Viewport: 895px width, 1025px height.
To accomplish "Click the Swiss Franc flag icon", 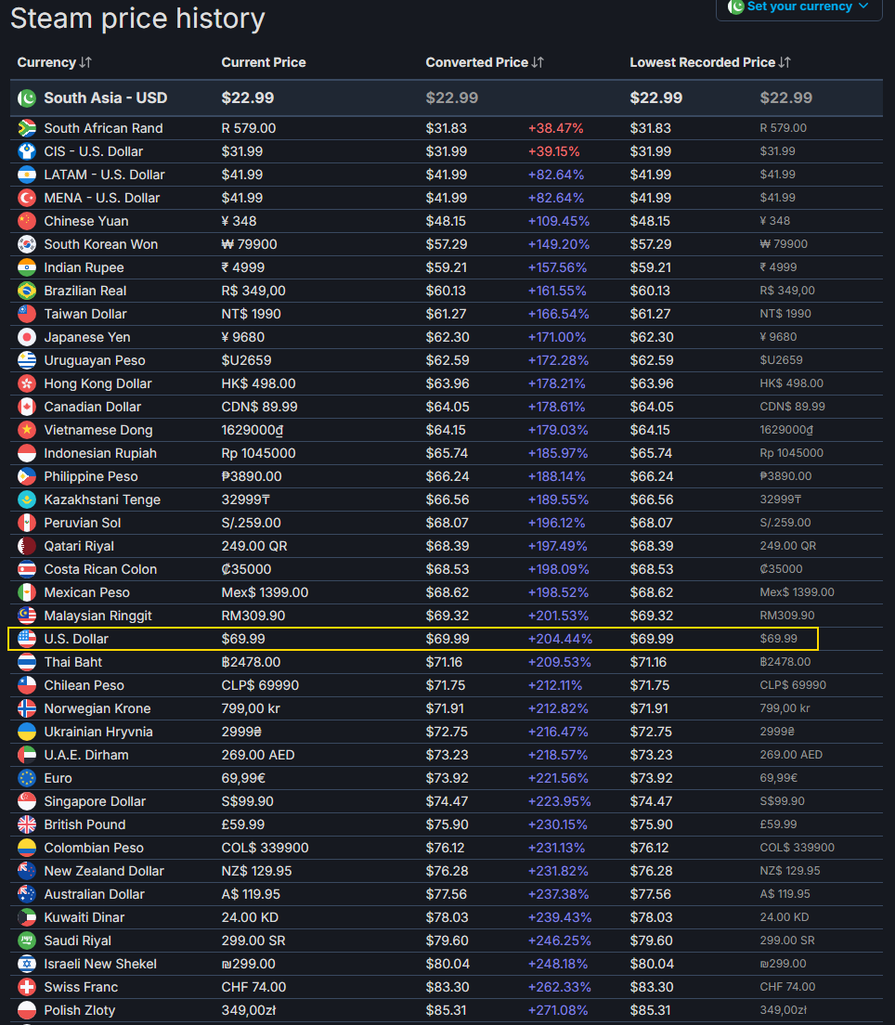I will pyautogui.click(x=27, y=986).
